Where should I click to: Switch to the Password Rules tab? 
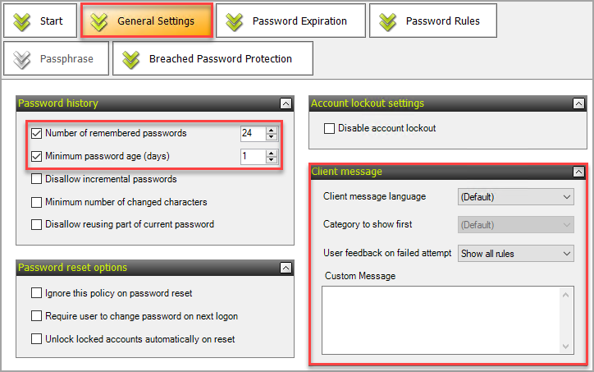pos(433,21)
